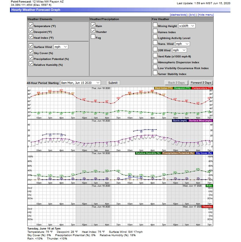Click the red Temperature (°F) legend label

[x=202, y=88]
